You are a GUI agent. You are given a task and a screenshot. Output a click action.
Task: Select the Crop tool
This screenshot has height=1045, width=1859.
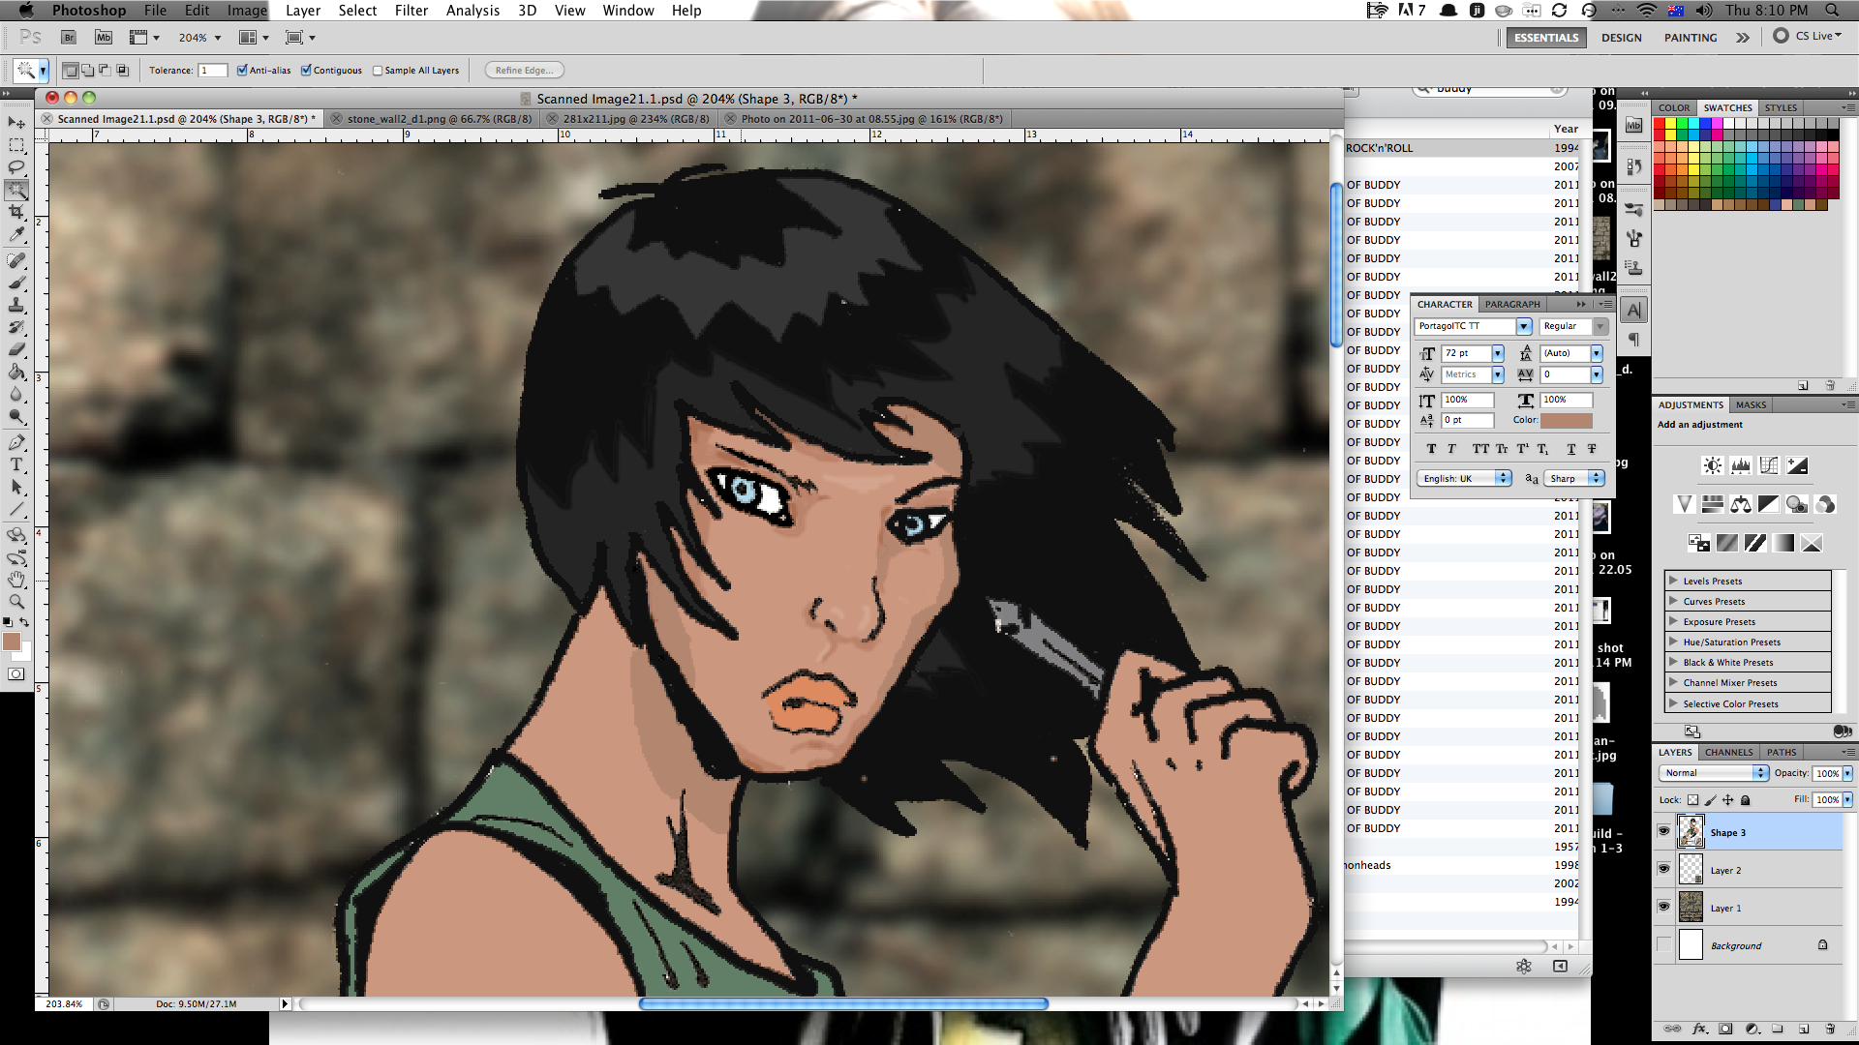pos(16,212)
